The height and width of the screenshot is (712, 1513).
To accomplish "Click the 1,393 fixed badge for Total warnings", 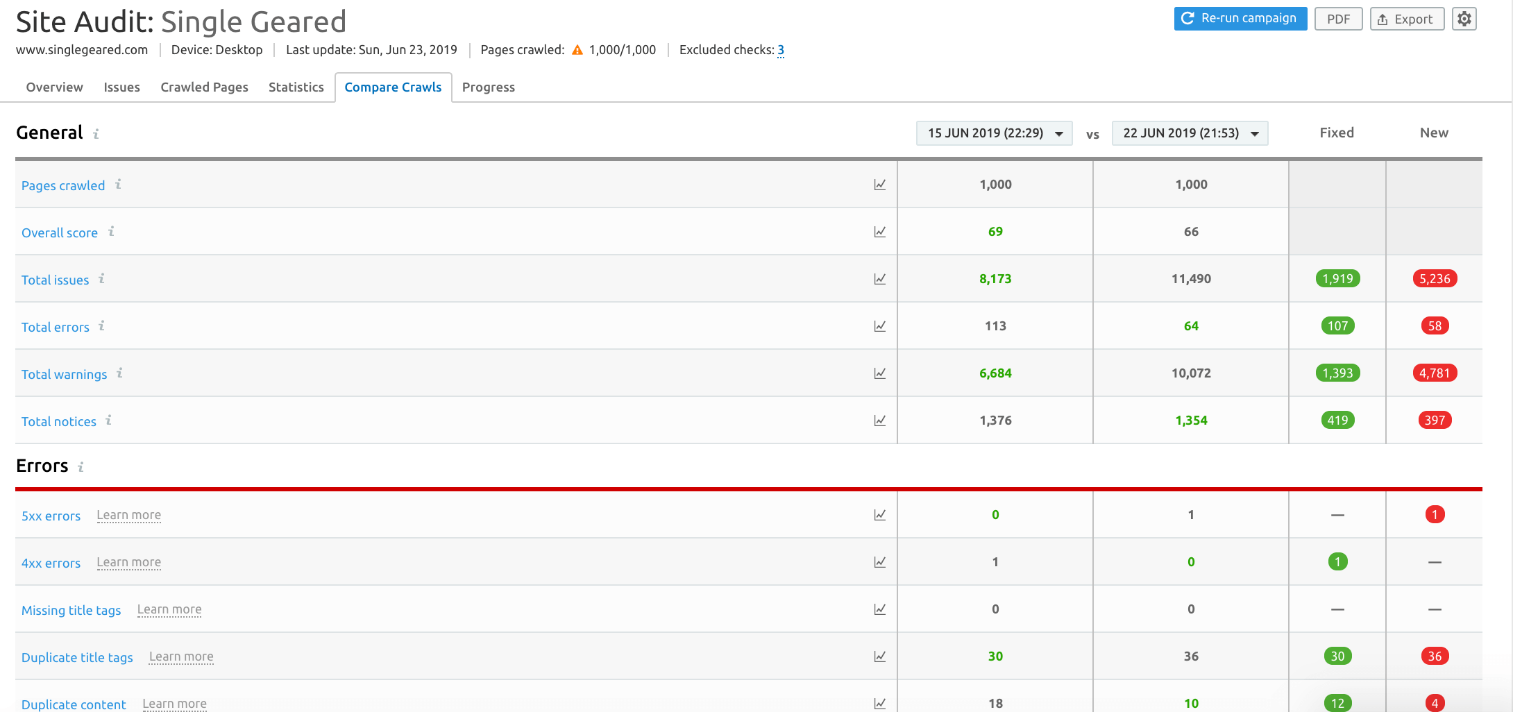I will pyautogui.click(x=1337, y=373).
